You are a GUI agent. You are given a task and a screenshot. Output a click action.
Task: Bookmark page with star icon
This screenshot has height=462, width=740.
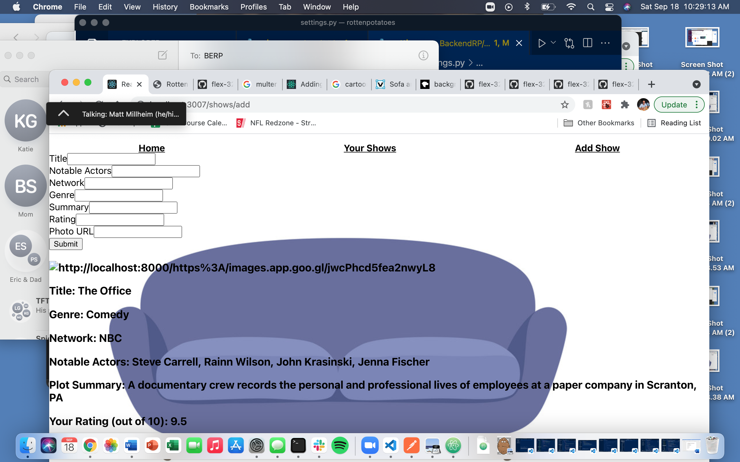click(x=565, y=105)
